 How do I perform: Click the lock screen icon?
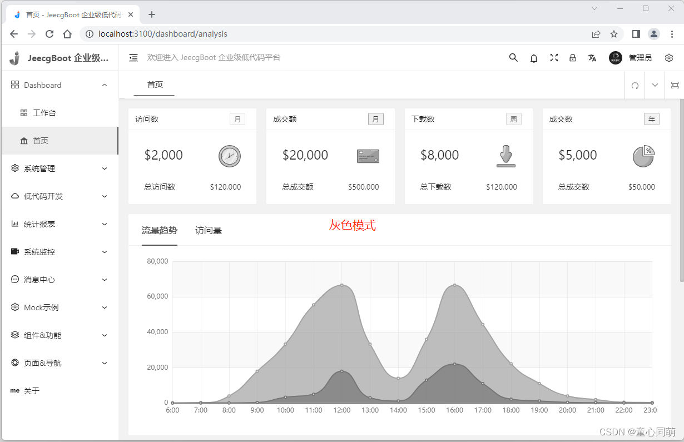coord(573,58)
